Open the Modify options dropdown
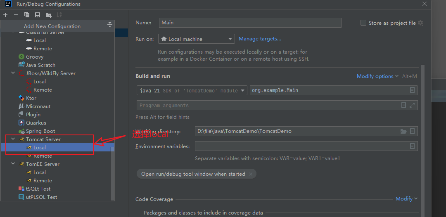 (377, 76)
